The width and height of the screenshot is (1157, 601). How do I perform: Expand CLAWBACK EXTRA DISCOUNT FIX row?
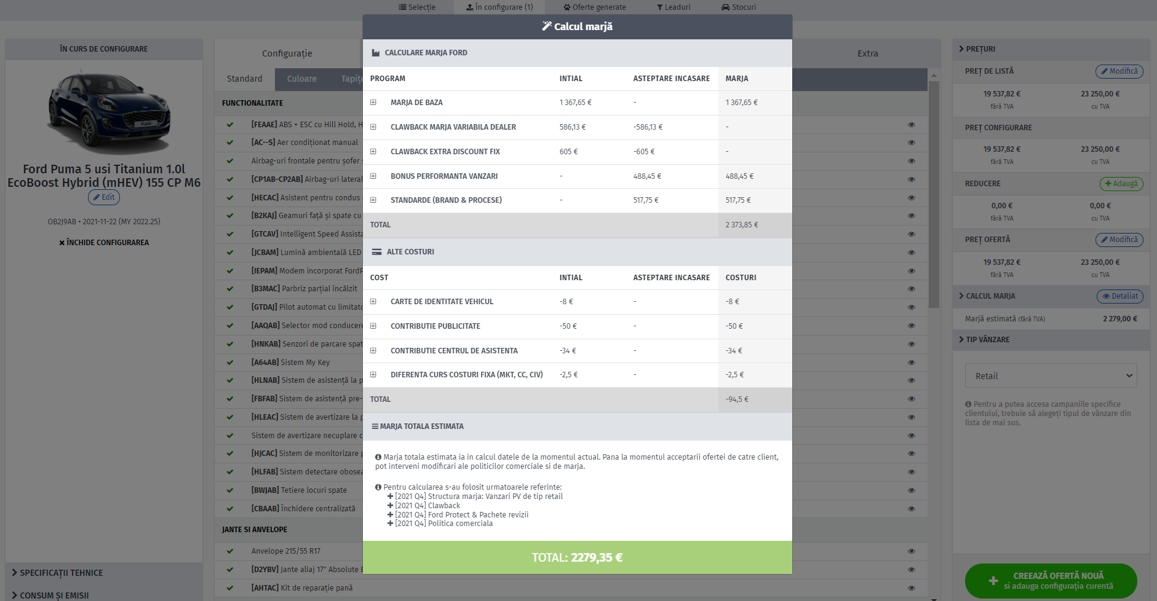(x=373, y=151)
